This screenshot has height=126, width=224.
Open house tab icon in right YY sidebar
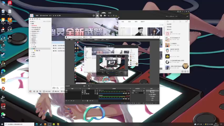point(167,22)
